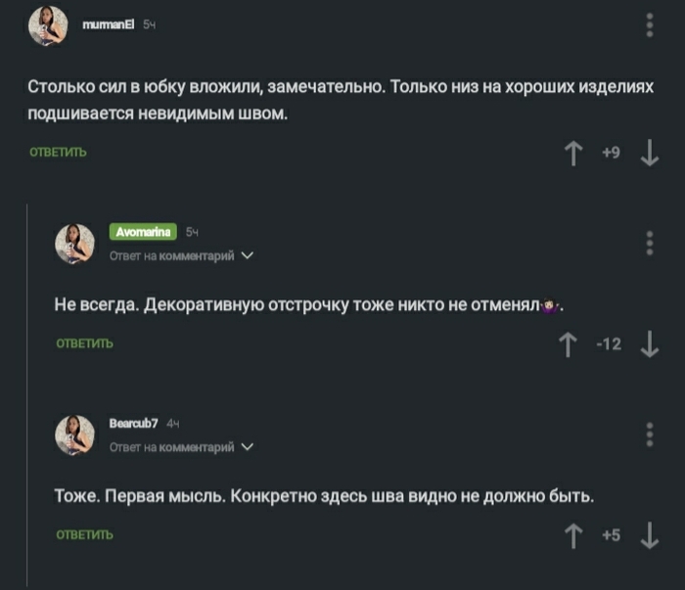Open Bearcub7's profile via username
685x590 pixels.
(x=133, y=424)
